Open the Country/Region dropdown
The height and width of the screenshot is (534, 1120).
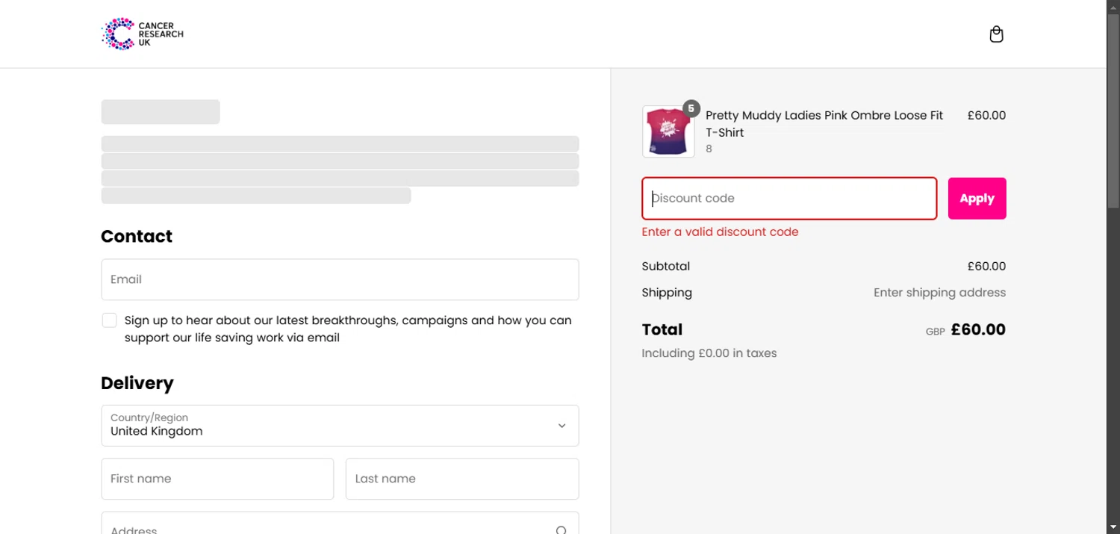click(x=340, y=426)
